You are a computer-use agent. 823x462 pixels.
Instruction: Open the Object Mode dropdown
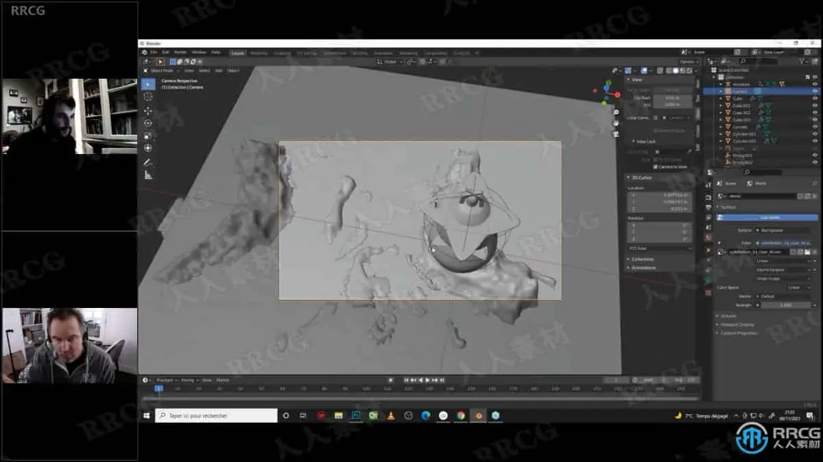(162, 70)
